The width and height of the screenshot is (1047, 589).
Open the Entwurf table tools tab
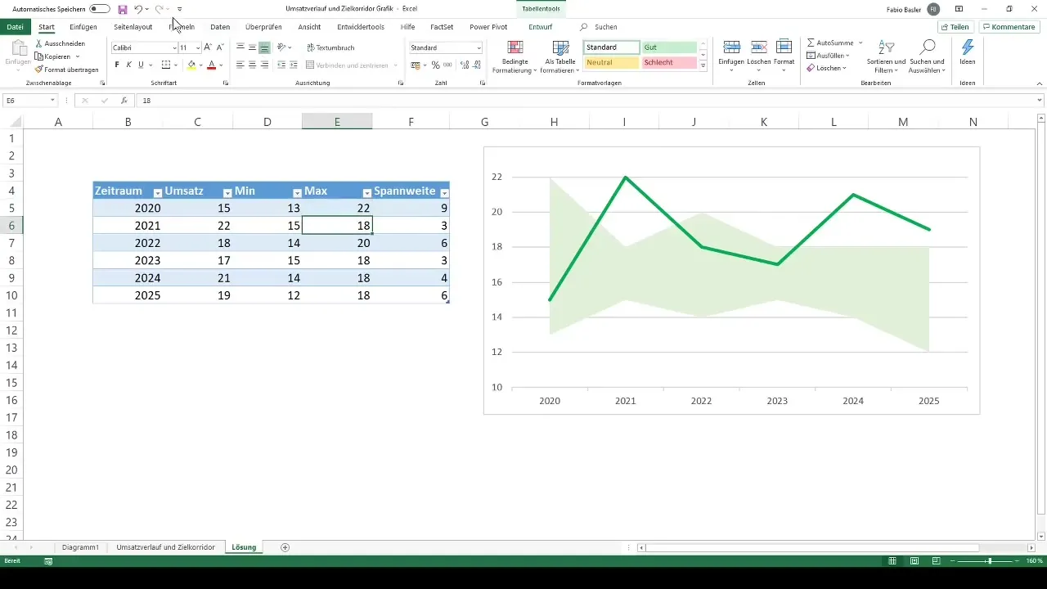click(x=540, y=27)
